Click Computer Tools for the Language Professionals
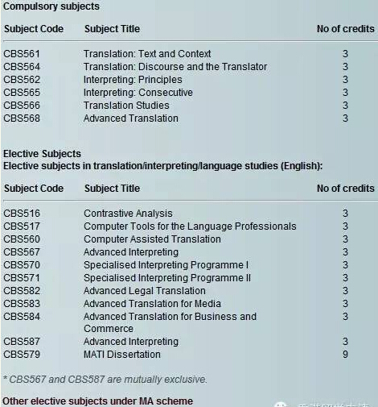This screenshot has height=407, width=378. click(x=190, y=226)
